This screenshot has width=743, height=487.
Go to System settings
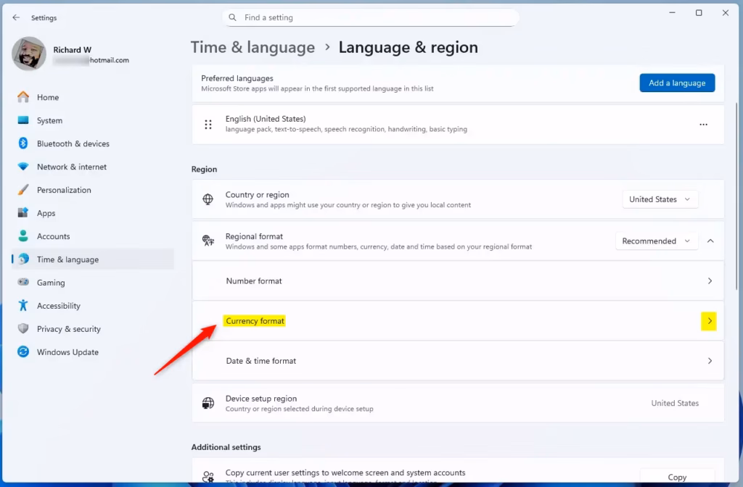pyautogui.click(x=93, y=120)
